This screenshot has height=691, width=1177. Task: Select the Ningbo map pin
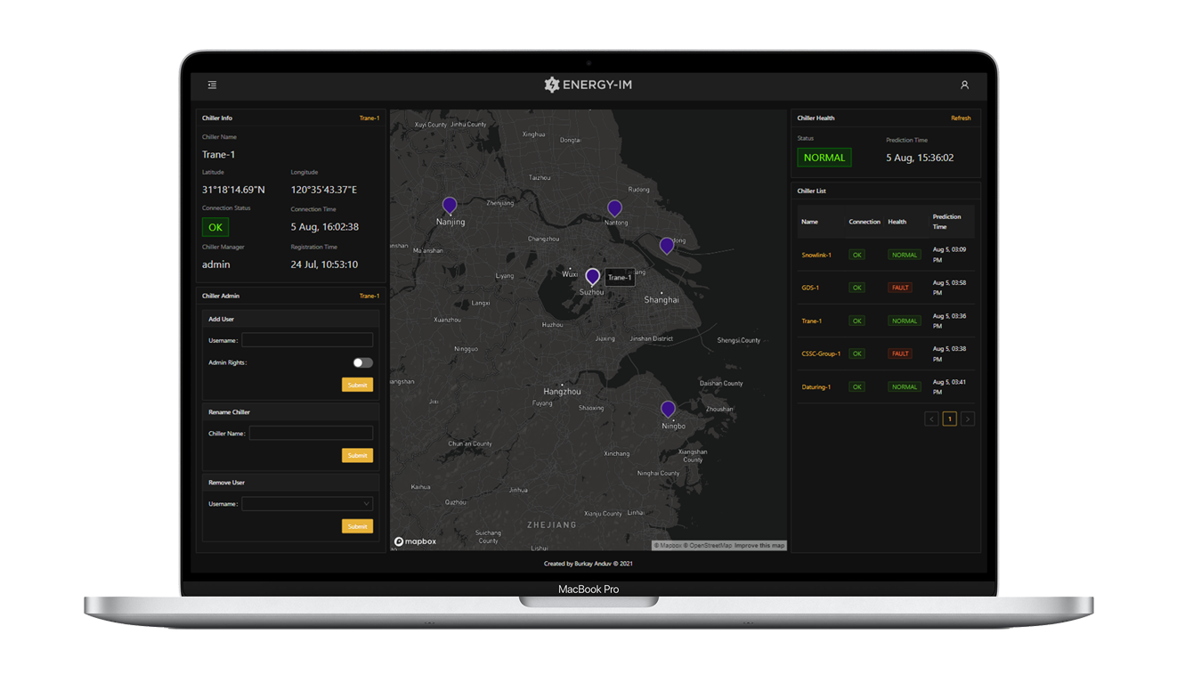coord(668,409)
